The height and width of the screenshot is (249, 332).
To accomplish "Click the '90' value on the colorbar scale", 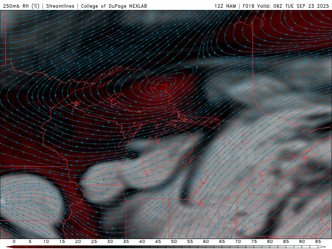I will point(302,242).
